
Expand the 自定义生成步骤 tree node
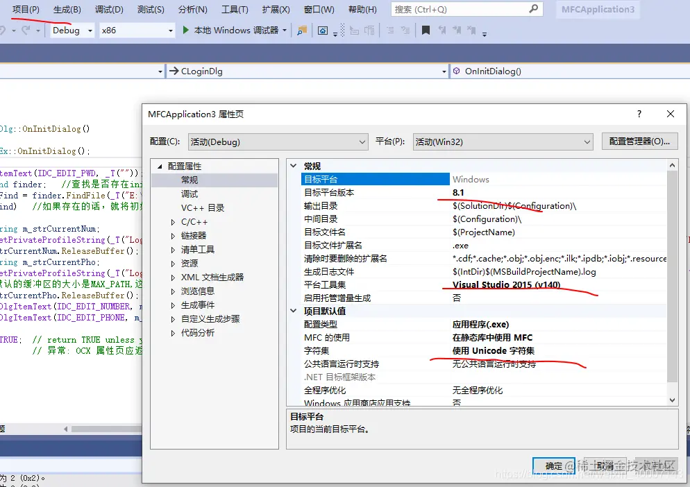point(173,319)
